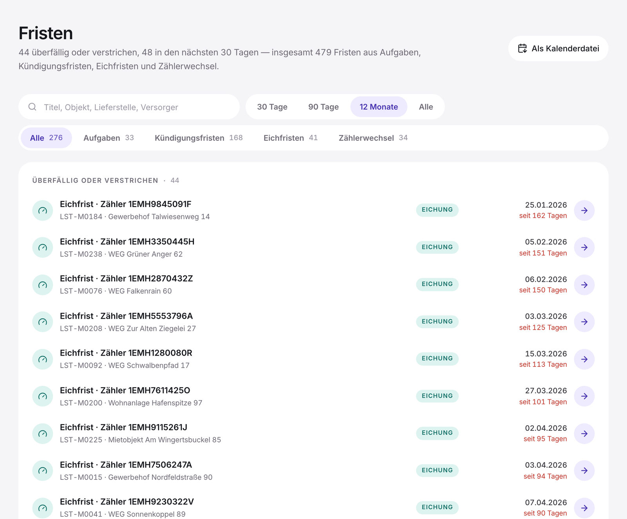Viewport: 627px width, 519px height.
Task: Open the Zählerwechsel tab
Action: click(373, 138)
